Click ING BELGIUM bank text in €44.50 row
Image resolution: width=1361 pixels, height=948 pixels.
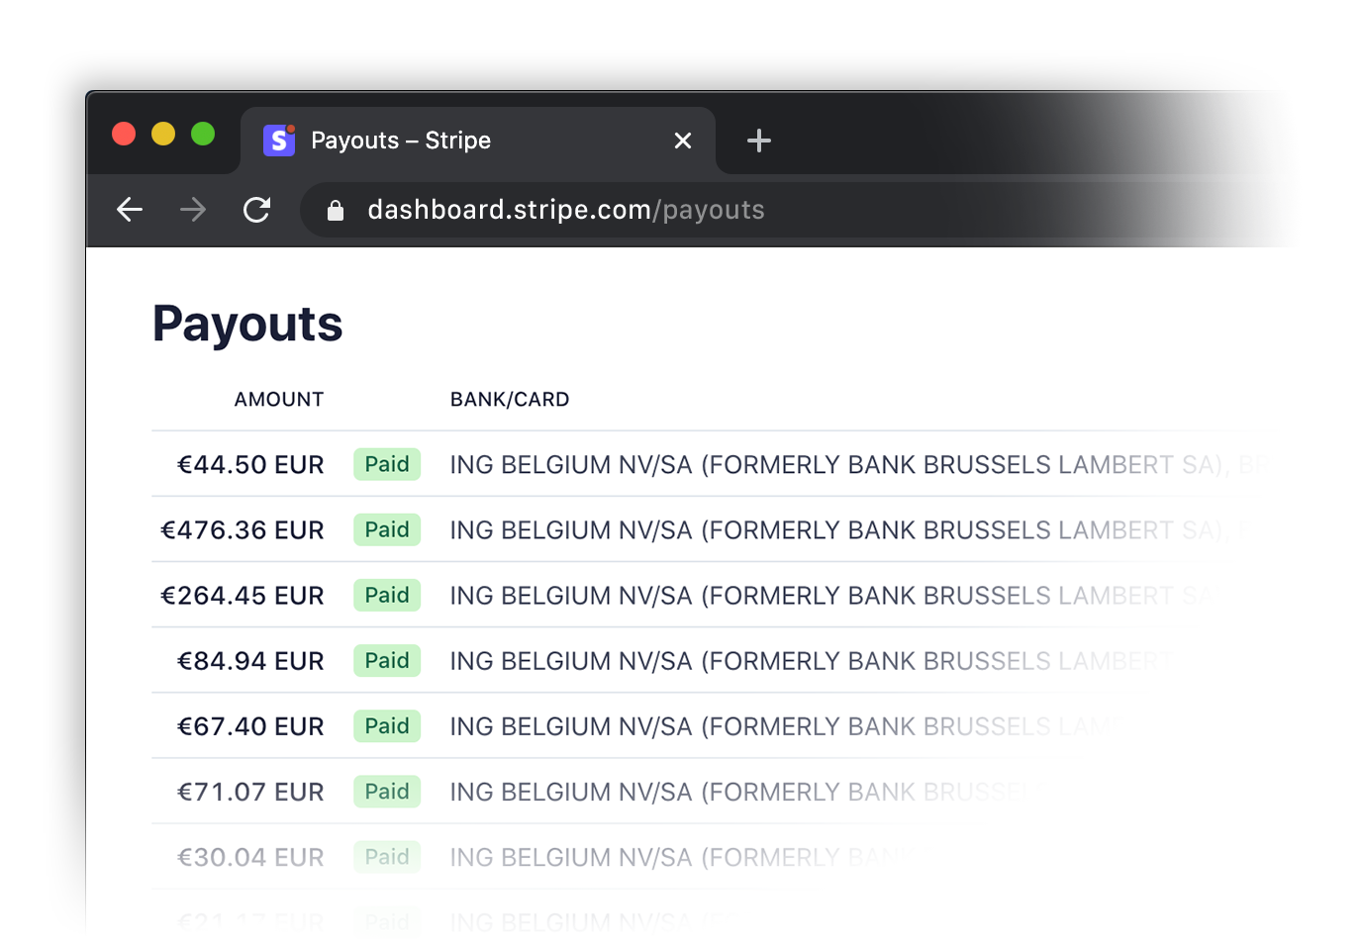(857, 464)
